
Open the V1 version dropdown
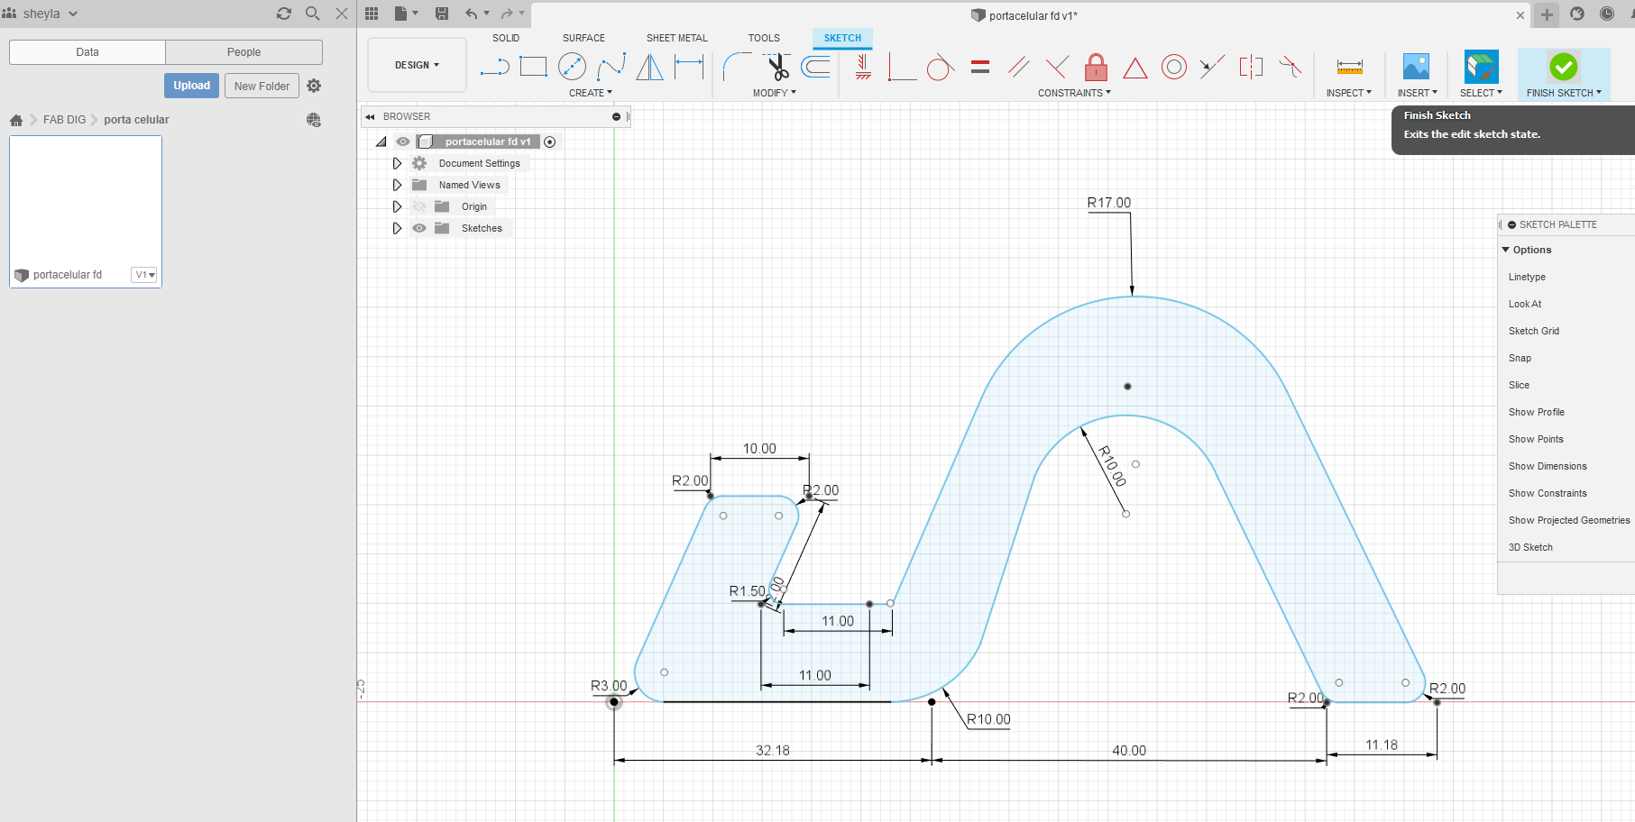click(144, 275)
